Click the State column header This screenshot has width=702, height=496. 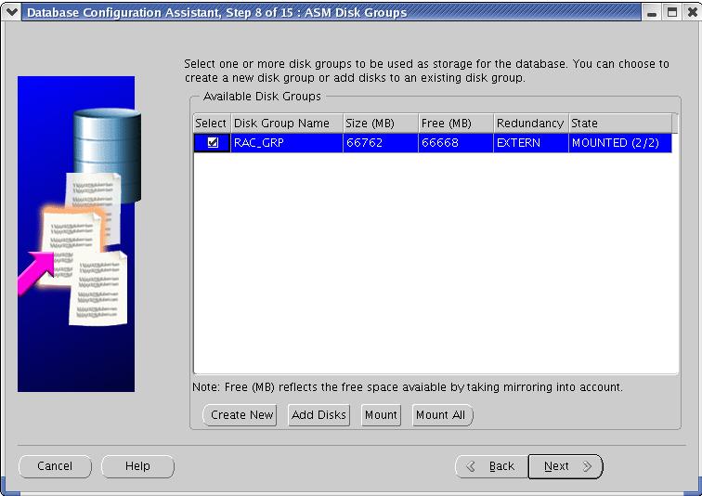pos(619,124)
